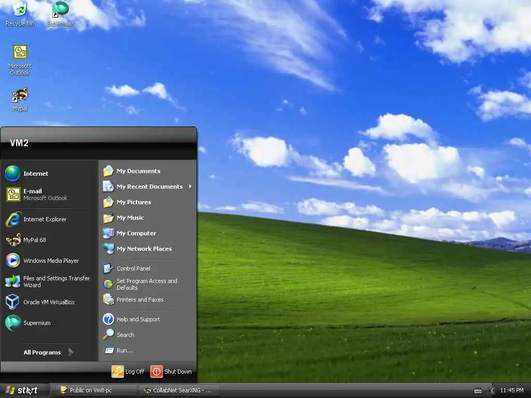Show hidden tray icons arrow
The width and height of the screenshot is (531, 398).
pos(492,391)
